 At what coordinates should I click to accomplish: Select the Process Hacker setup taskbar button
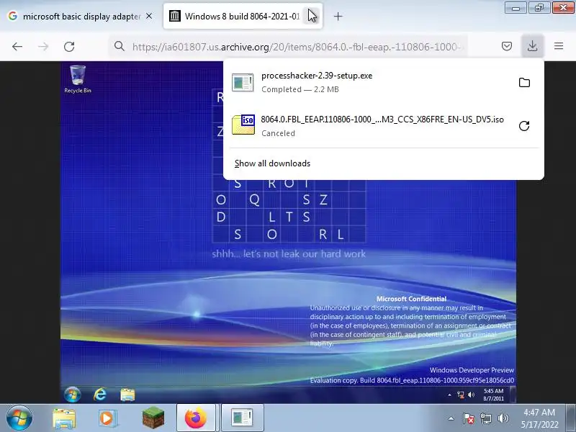242,418
